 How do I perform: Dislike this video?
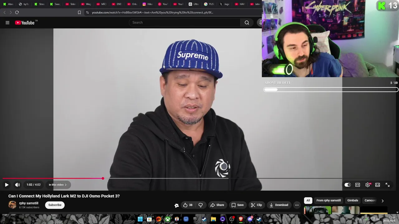pos(200,205)
